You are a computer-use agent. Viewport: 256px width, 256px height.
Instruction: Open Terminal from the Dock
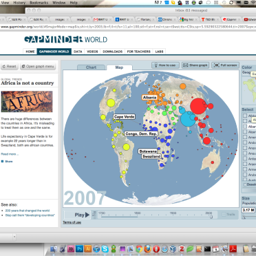coord(207,248)
